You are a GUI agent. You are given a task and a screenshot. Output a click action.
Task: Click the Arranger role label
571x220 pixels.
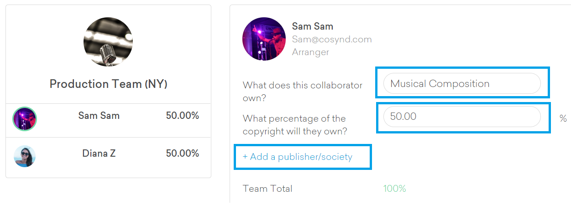pyautogui.click(x=310, y=52)
